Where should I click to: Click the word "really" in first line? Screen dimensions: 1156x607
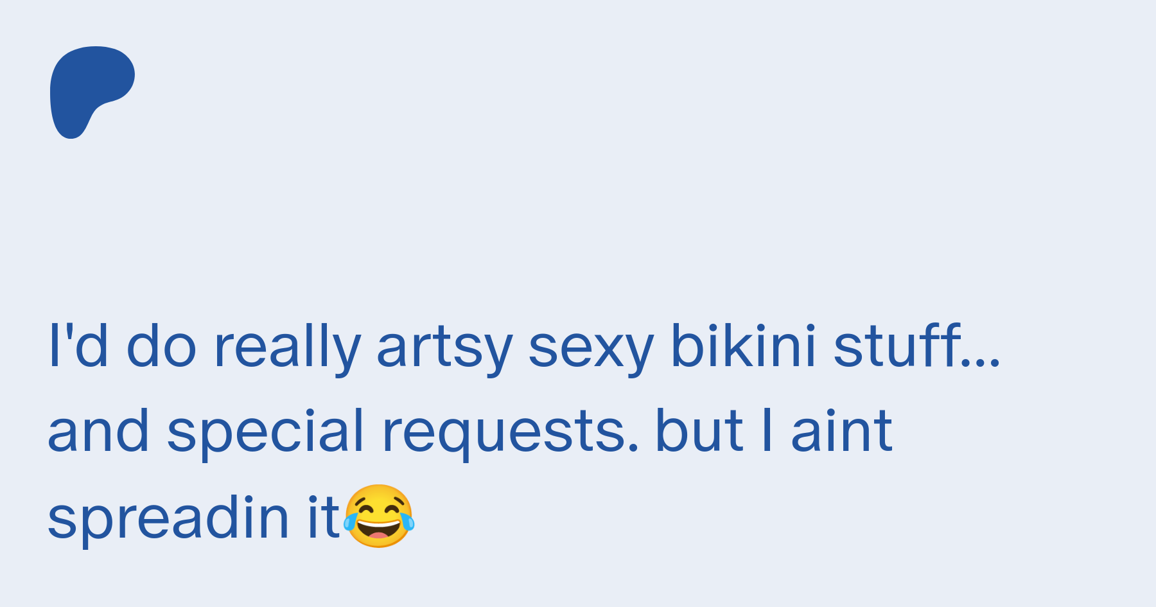click(287, 349)
